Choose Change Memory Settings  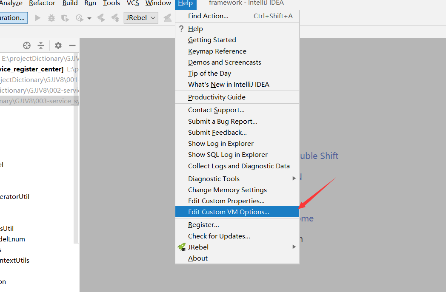pyautogui.click(x=237, y=190)
